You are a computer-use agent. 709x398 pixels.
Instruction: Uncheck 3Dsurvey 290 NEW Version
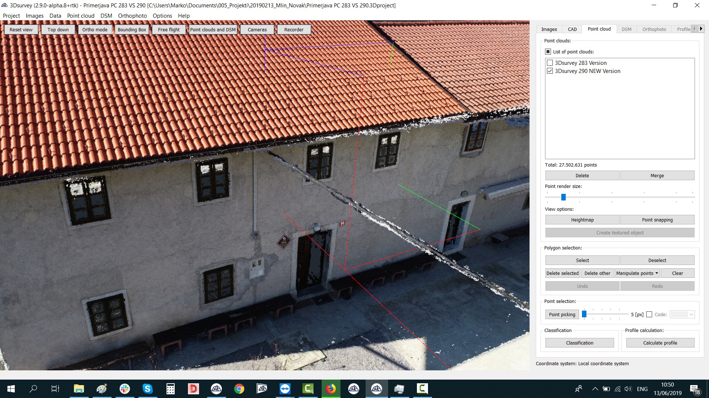(x=550, y=71)
